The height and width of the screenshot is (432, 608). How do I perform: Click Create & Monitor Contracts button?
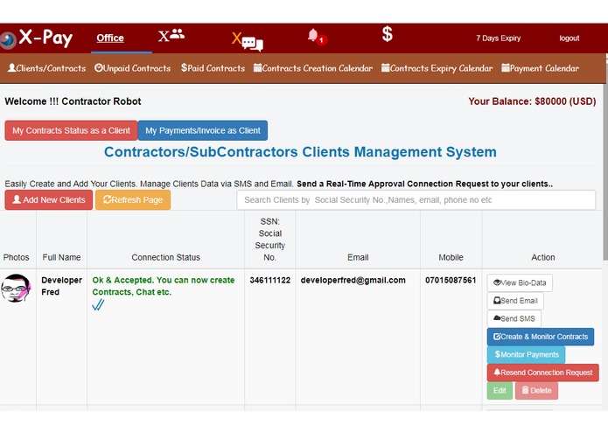point(541,337)
